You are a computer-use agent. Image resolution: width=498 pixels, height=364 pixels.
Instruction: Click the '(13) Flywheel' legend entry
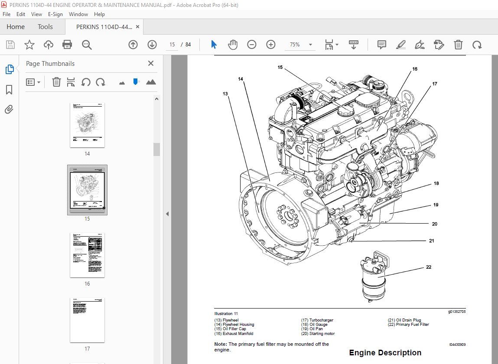(226, 320)
